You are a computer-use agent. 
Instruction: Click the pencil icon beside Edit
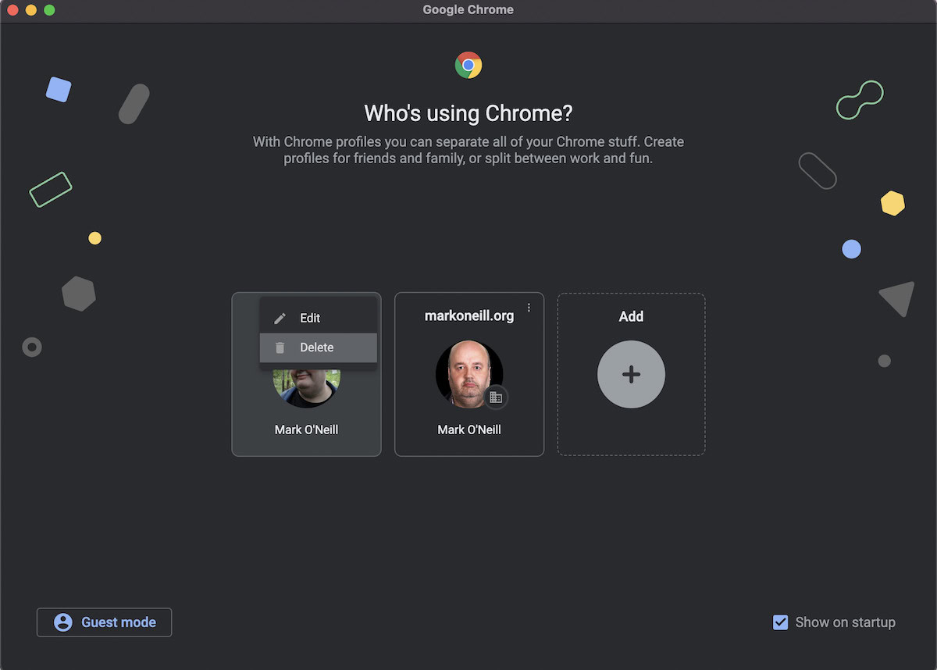[x=280, y=318]
